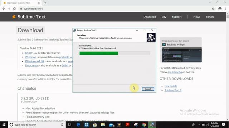Open a new tab with plus button
This screenshot has width=229, height=128.
coord(45,3)
